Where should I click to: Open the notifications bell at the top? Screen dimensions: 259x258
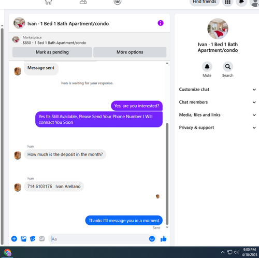241,2
